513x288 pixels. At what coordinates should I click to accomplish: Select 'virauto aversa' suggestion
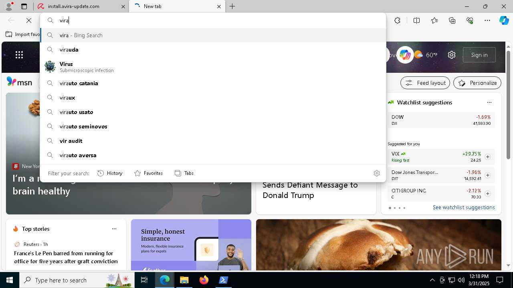click(213, 155)
